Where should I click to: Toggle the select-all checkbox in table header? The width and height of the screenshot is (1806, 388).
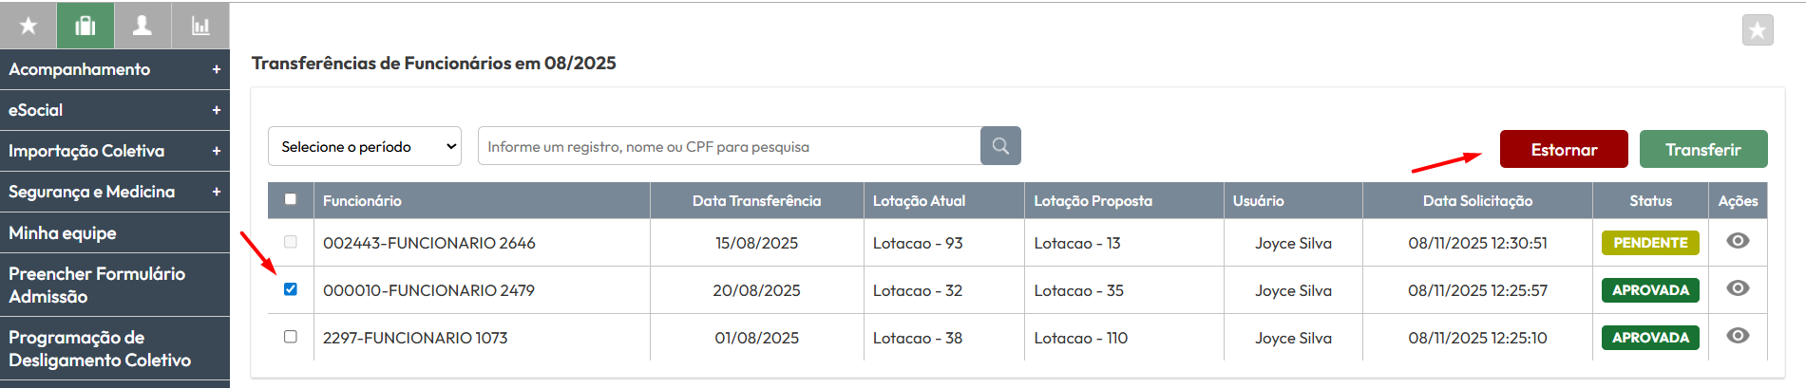pos(291,199)
